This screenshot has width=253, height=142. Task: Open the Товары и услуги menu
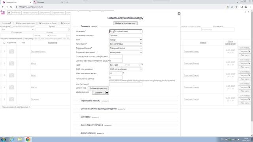click(x=30, y=13)
